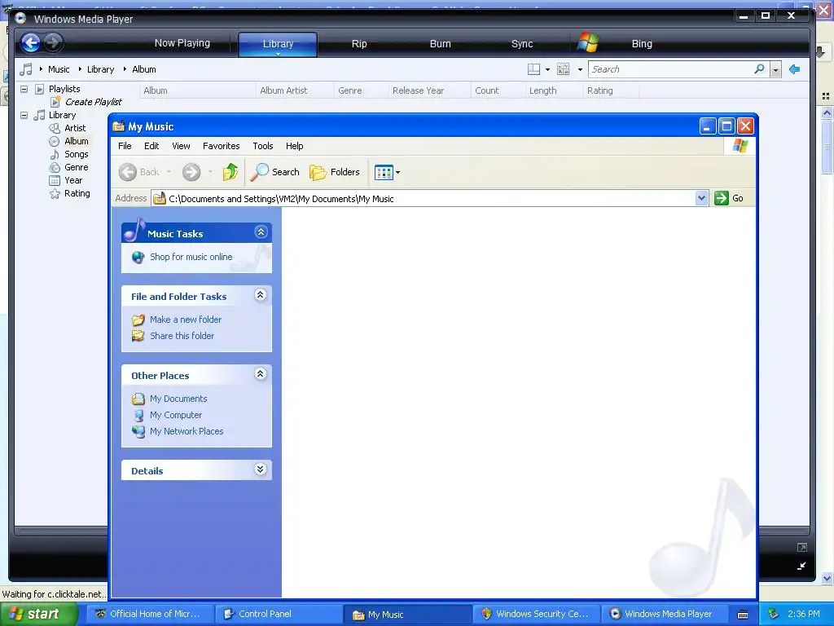Viewport: 834px width, 626px height.
Task: Click Share this folder link
Action: coord(182,336)
